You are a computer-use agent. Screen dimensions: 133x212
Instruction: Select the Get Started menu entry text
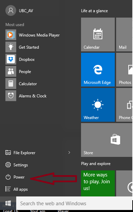pyautogui.click(x=29, y=47)
